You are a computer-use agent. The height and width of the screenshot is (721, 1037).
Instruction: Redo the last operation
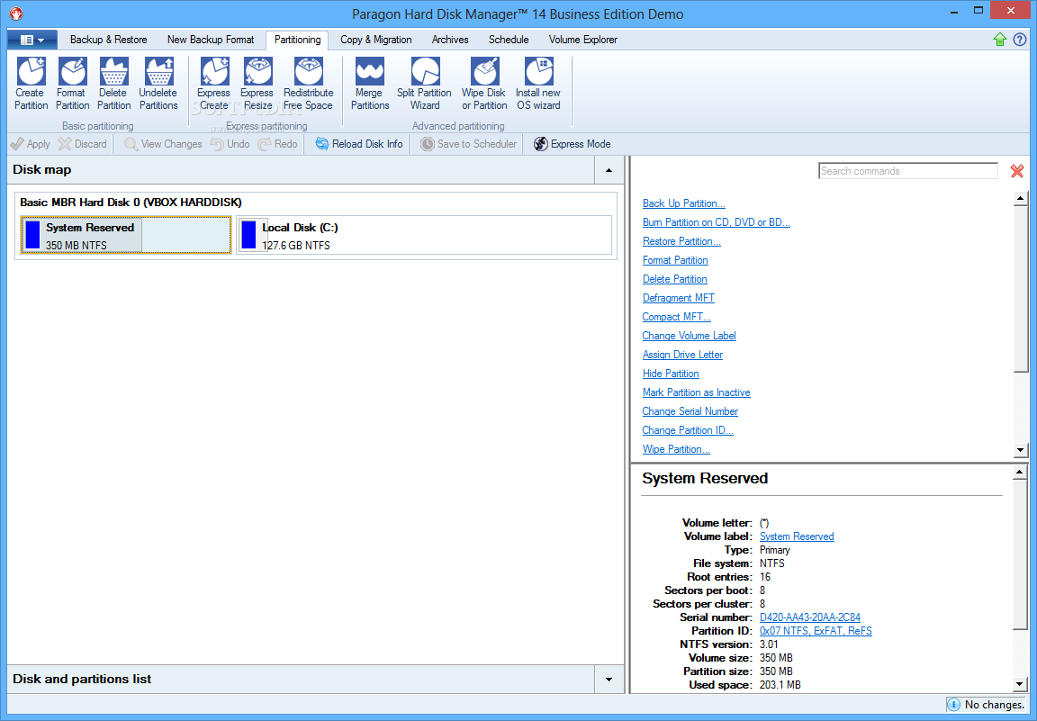(x=278, y=143)
